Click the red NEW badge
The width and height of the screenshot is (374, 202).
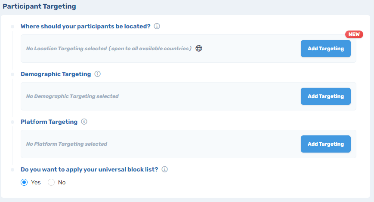click(354, 34)
